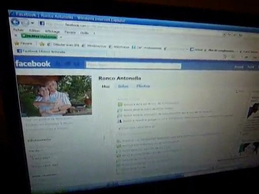Click the first activity item's green icon
The height and width of the screenshot is (194, 259).
[120, 105]
